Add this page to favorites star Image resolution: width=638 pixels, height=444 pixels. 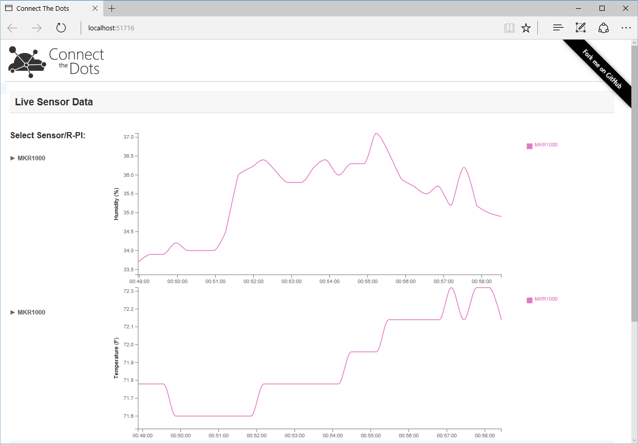(526, 28)
